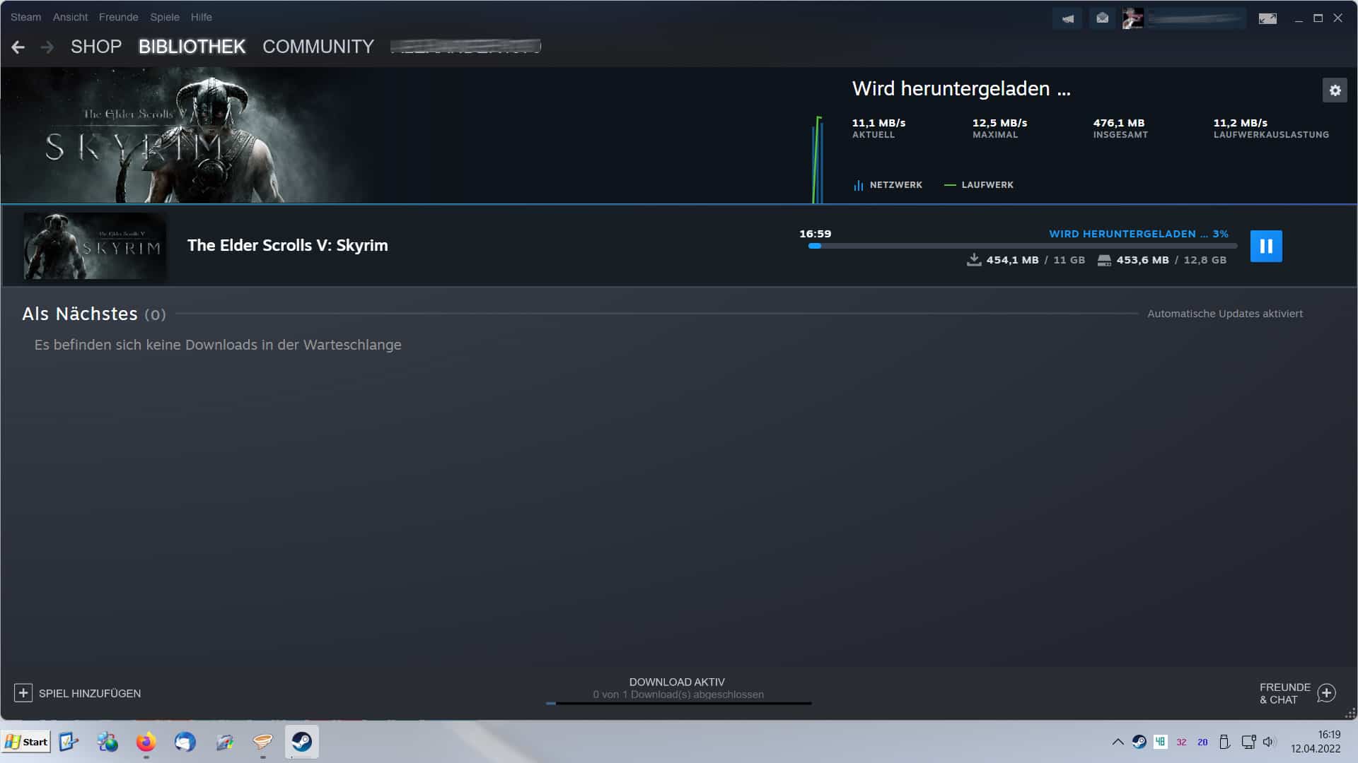Click 'Es befinden sich keine Downloads' message
This screenshot has width=1358, height=763.
[218, 345]
